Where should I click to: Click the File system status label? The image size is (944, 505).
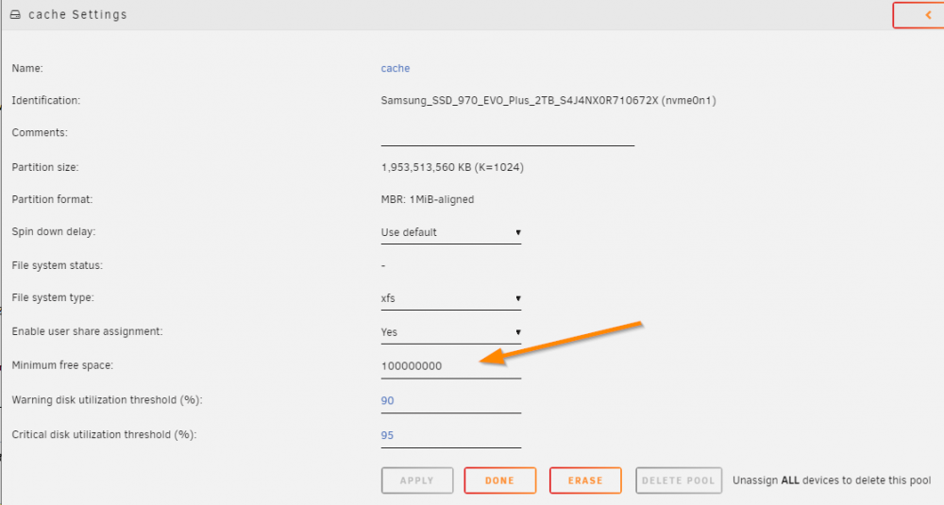pos(58,265)
